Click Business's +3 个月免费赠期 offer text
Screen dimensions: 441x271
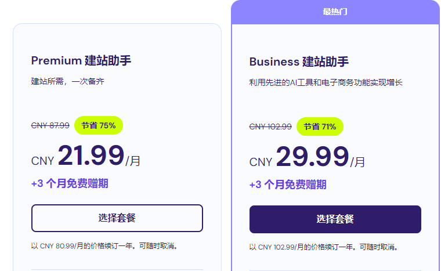288,185
